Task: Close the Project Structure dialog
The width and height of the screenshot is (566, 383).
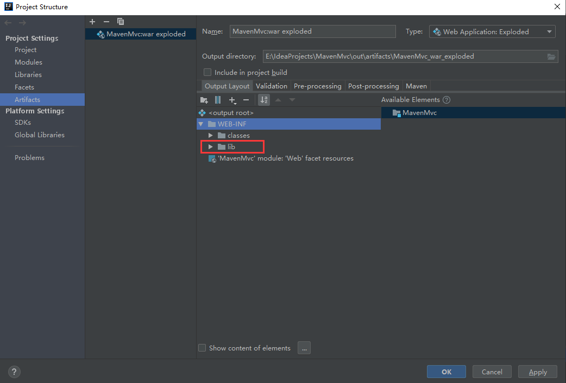Action: click(557, 7)
